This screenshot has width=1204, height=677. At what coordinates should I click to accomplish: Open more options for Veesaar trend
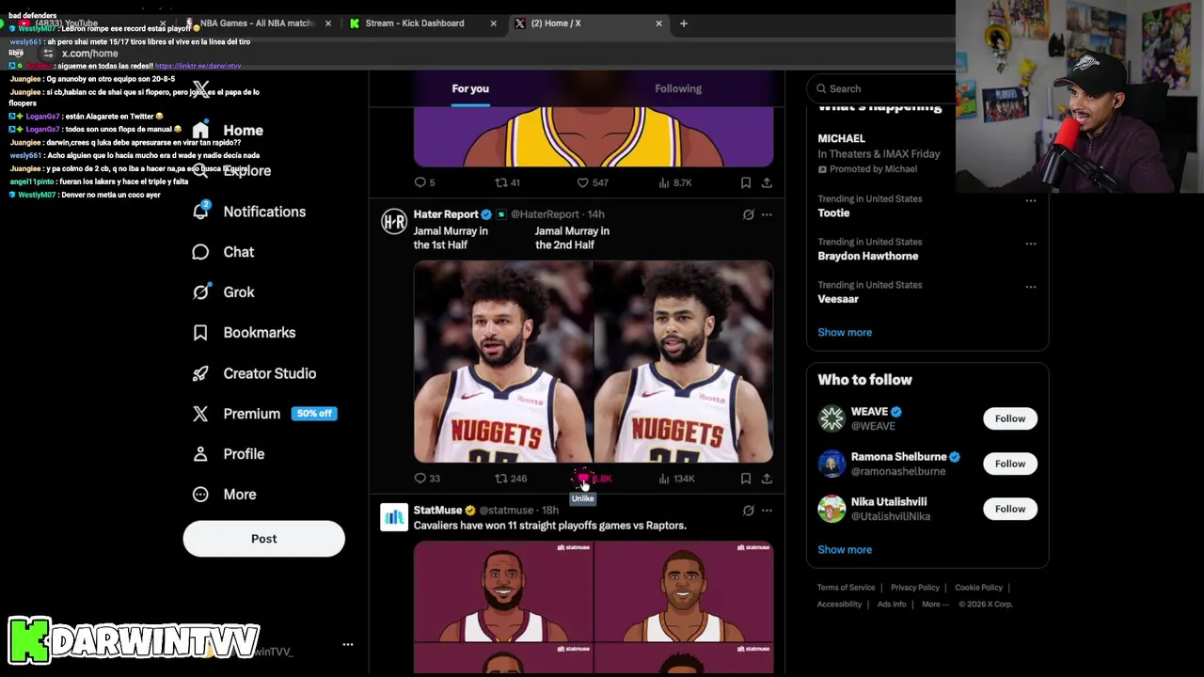[x=1031, y=287]
